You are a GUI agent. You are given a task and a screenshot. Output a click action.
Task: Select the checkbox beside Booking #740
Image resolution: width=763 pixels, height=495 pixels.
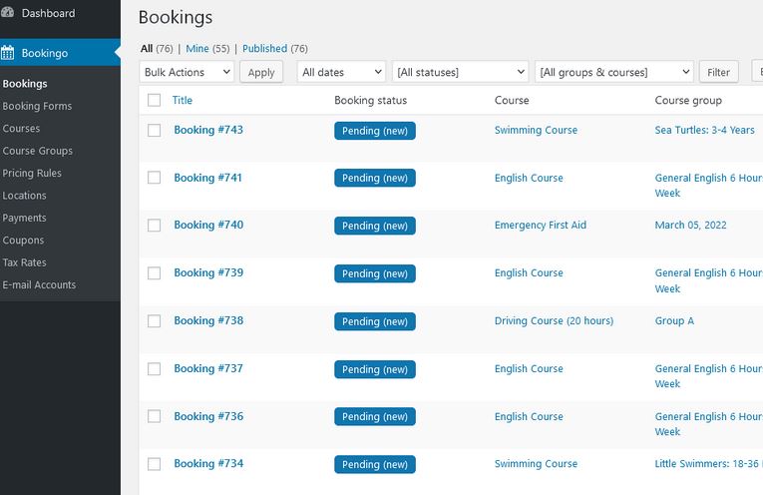pos(154,226)
